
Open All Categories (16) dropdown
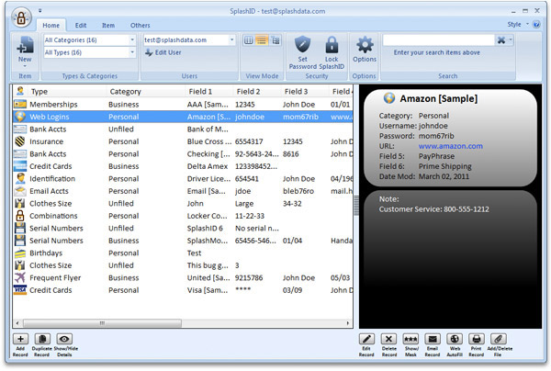tap(132, 40)
